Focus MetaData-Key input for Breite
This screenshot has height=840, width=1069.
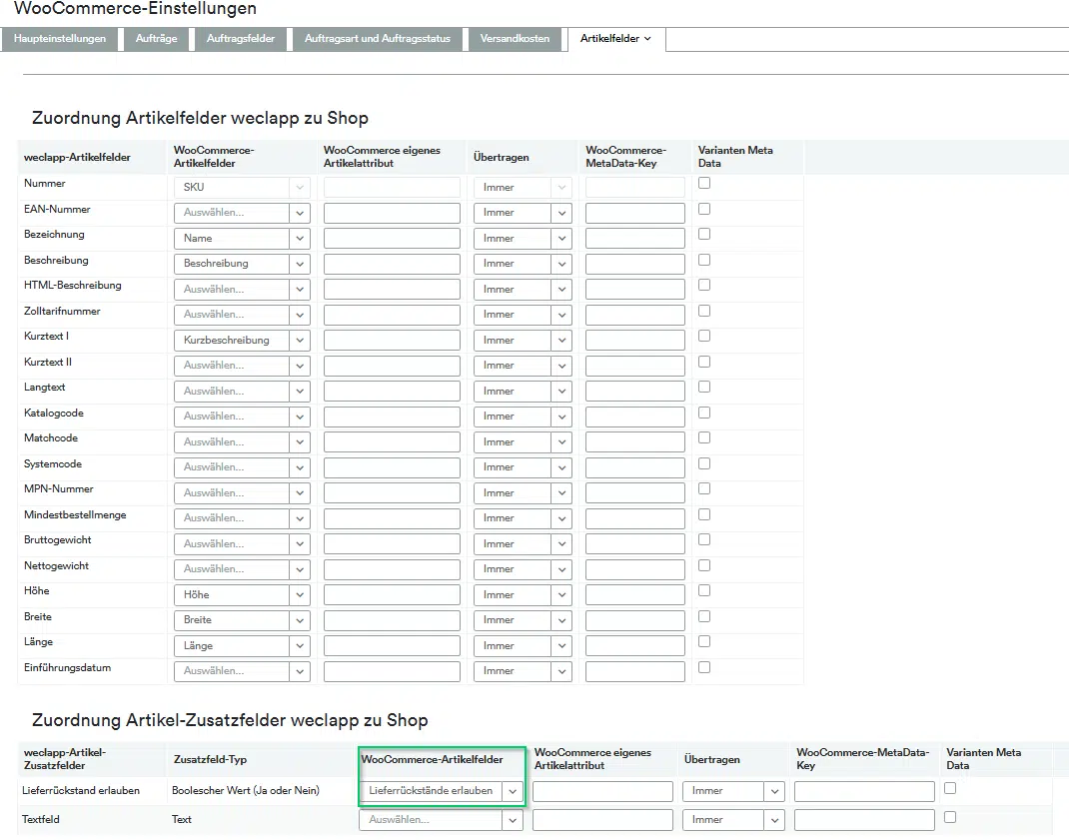(x=635, y=620)
